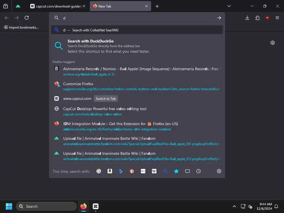
Task: Search this time with Bing
Action: click(121, 171)
